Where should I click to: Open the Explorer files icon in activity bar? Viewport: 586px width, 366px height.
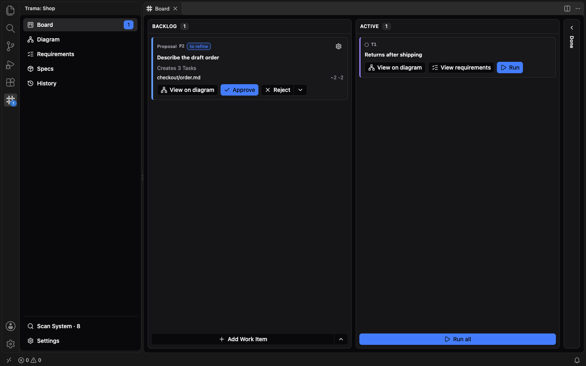[11, 10]
